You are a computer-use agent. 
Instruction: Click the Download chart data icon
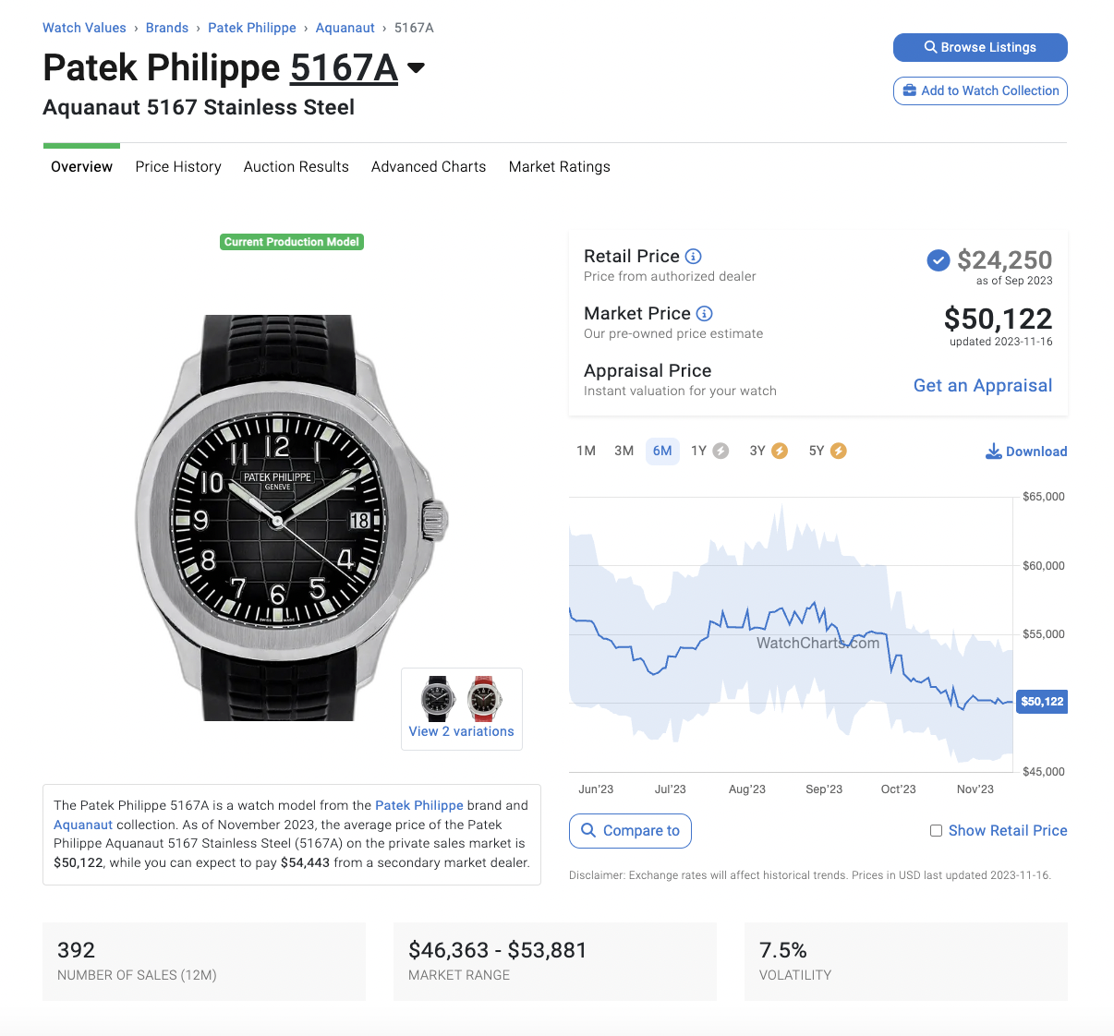pos(994,451)
